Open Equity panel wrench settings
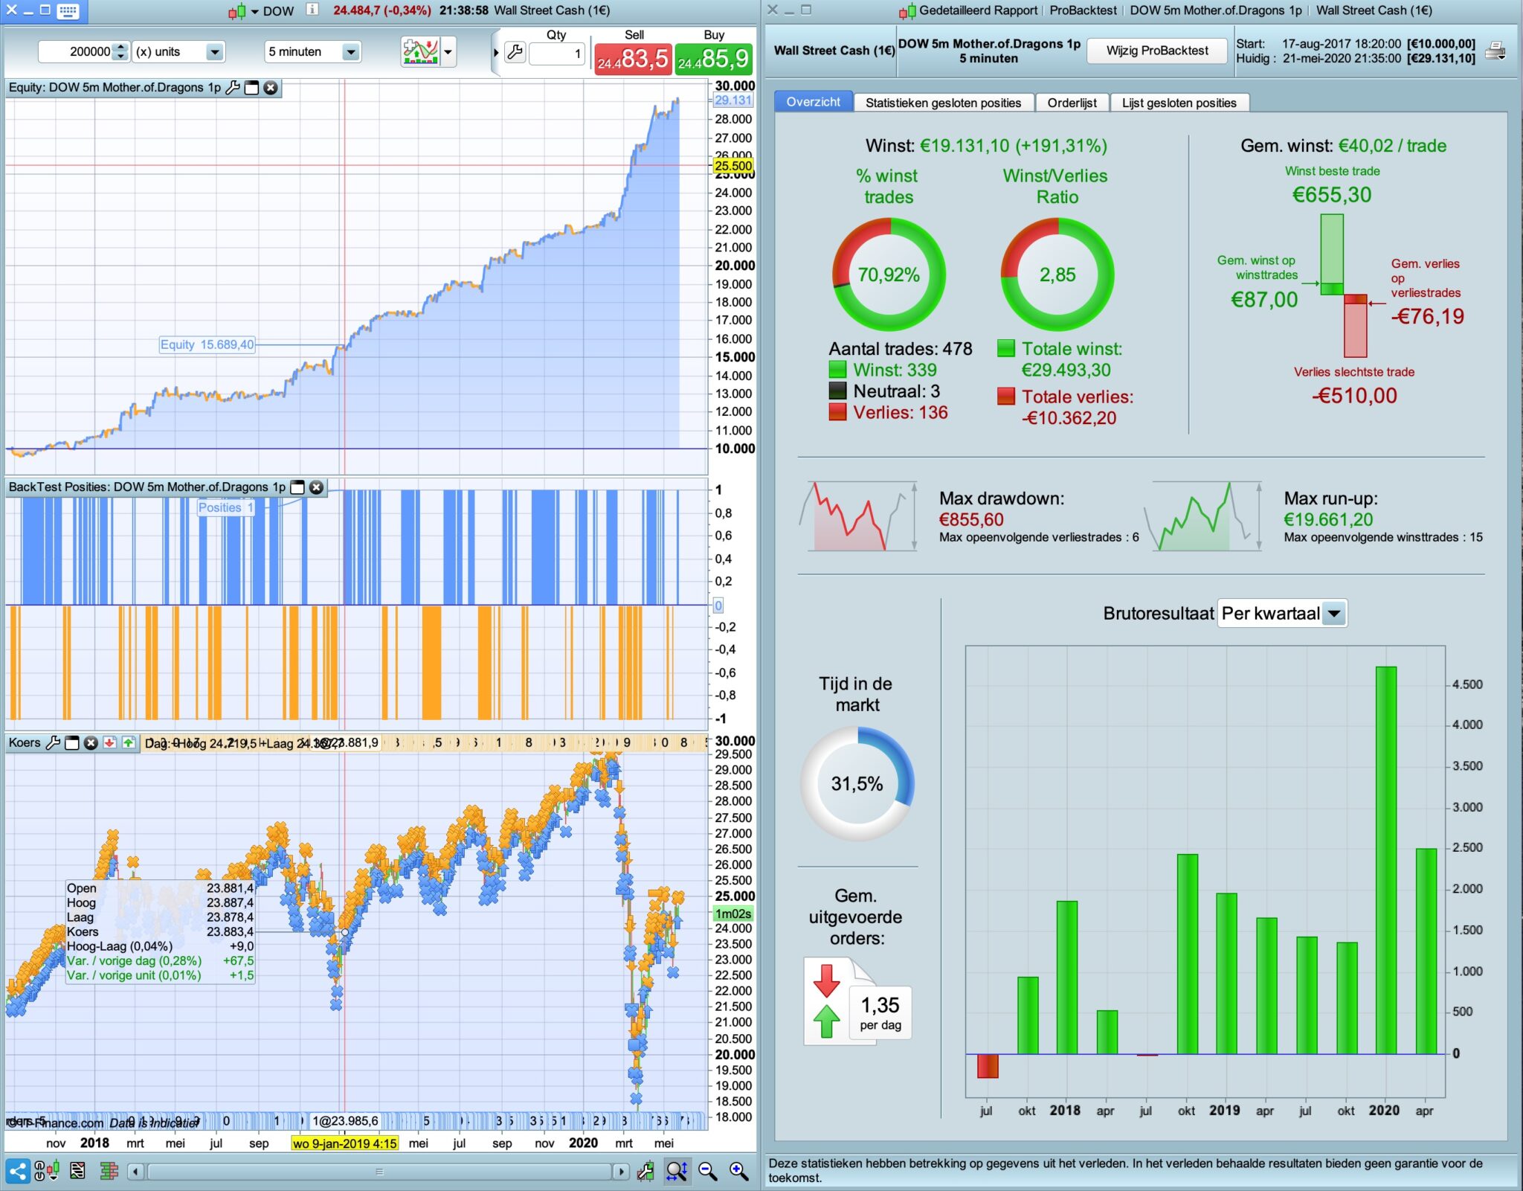 (x=233, y=88)
